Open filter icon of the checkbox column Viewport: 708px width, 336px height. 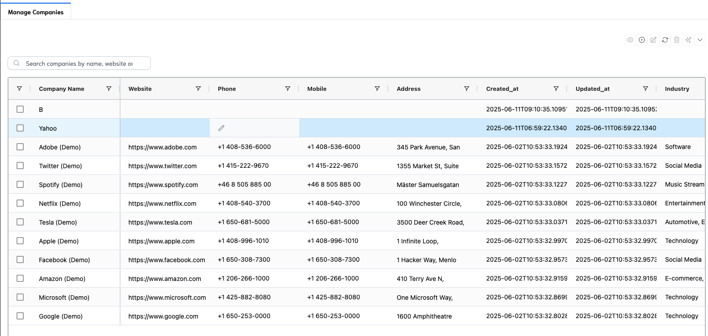[19, 89]
